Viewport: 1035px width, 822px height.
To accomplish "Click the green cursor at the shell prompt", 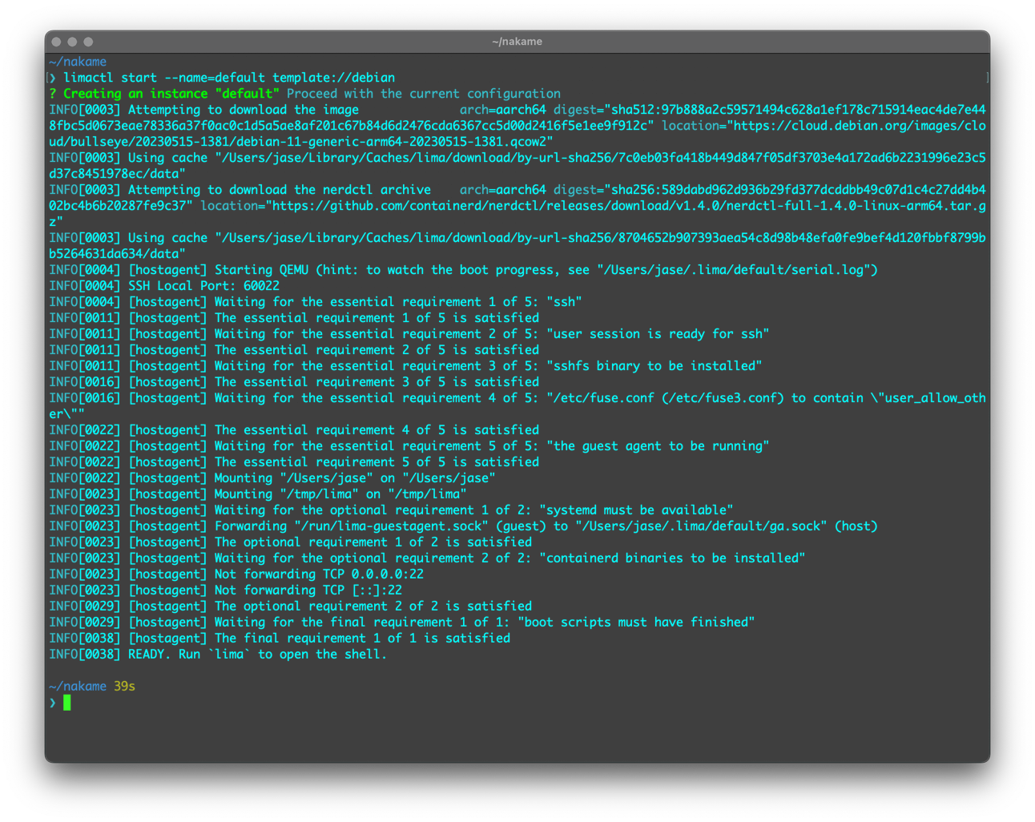I will (x=67, y=703).
